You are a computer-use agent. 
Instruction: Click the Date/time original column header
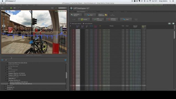click(x=135, y=26)
